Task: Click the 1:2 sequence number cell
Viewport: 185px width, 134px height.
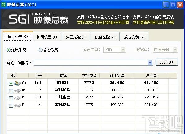Action: pyautogui.click(x=38, y=90)
